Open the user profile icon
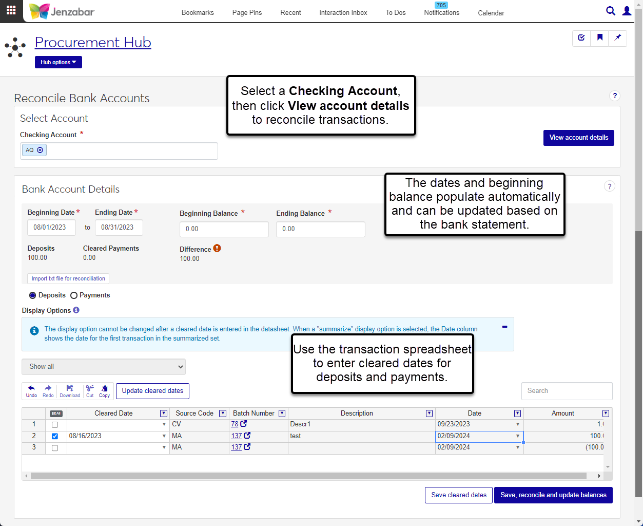Image resolution: width=643 pixels, height=526 pixels. pyautogui.click(x=627, y=11)
